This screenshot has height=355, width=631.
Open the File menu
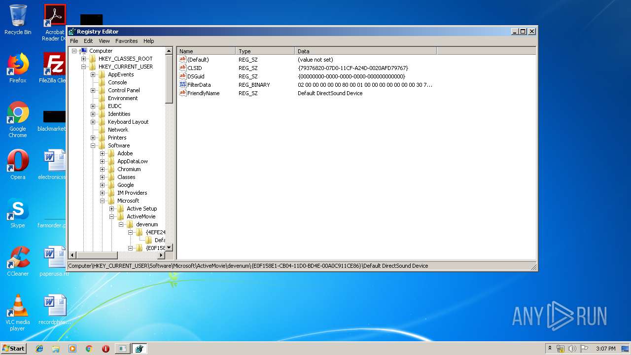[x=74, y=41]
